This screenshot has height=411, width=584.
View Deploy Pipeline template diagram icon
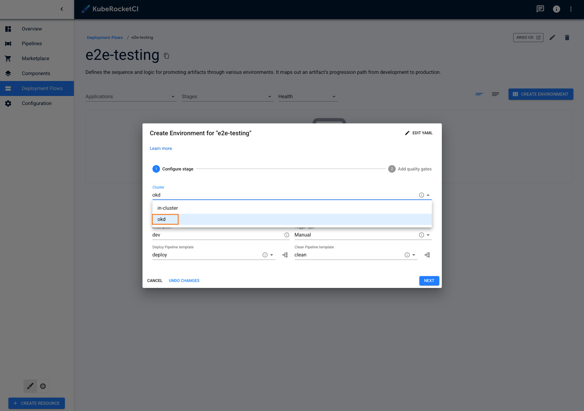pyautogui.click(x=285, y=255)
